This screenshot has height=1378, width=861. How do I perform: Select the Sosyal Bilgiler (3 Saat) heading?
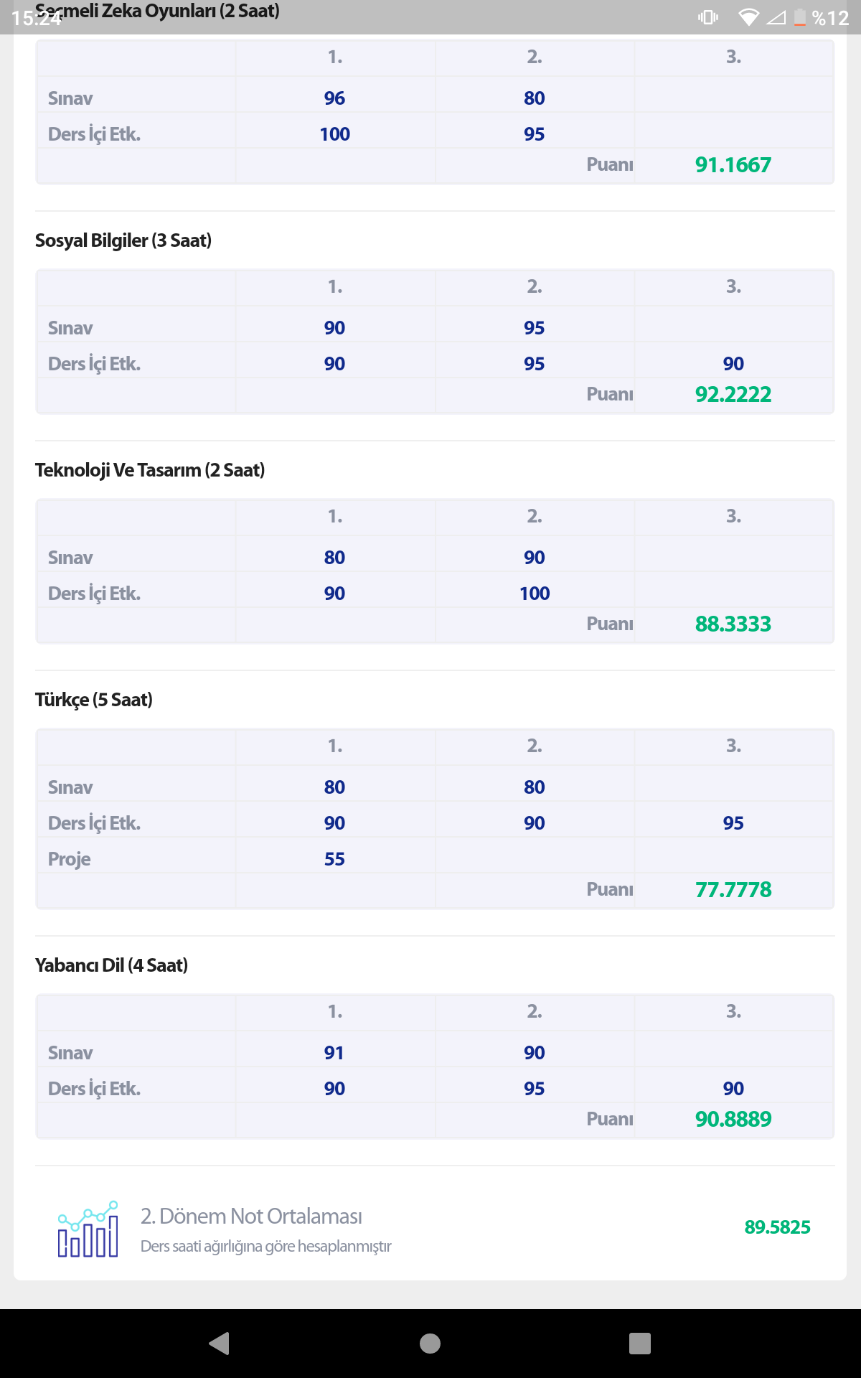123,240
